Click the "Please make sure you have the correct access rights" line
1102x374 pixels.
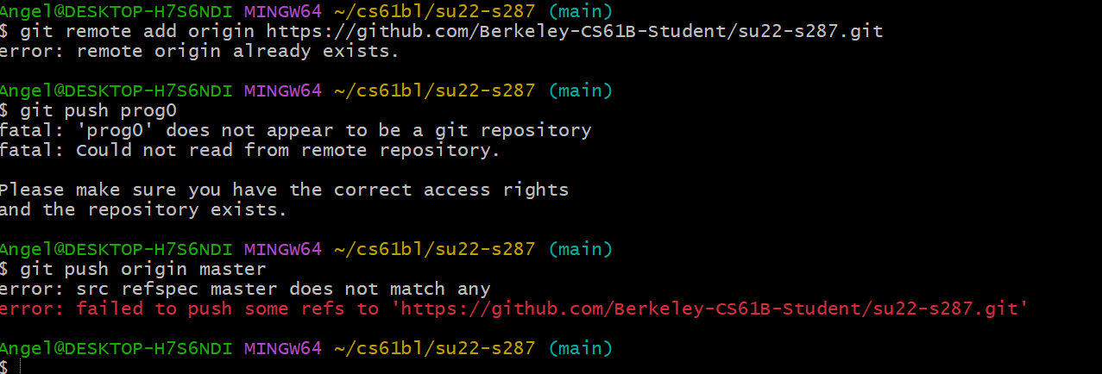(x=284, y=190)
